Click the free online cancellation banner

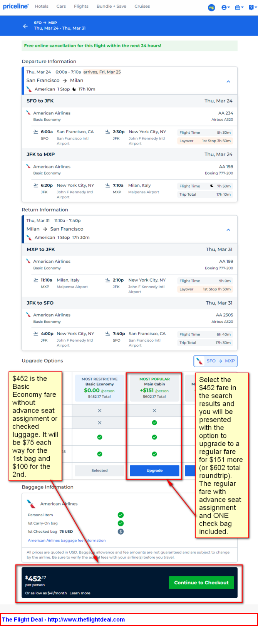pos(129,45)
